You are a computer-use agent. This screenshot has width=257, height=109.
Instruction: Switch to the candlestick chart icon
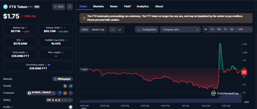120,30
